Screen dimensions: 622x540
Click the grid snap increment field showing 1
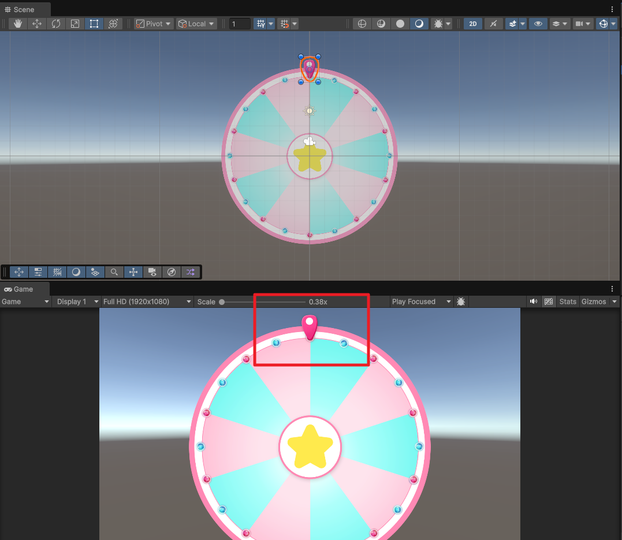[240, 24]
